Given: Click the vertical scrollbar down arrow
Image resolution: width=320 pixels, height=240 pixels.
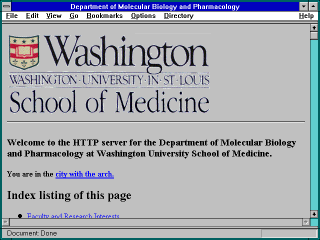Looking at the screenshot, I should [314, 214].
